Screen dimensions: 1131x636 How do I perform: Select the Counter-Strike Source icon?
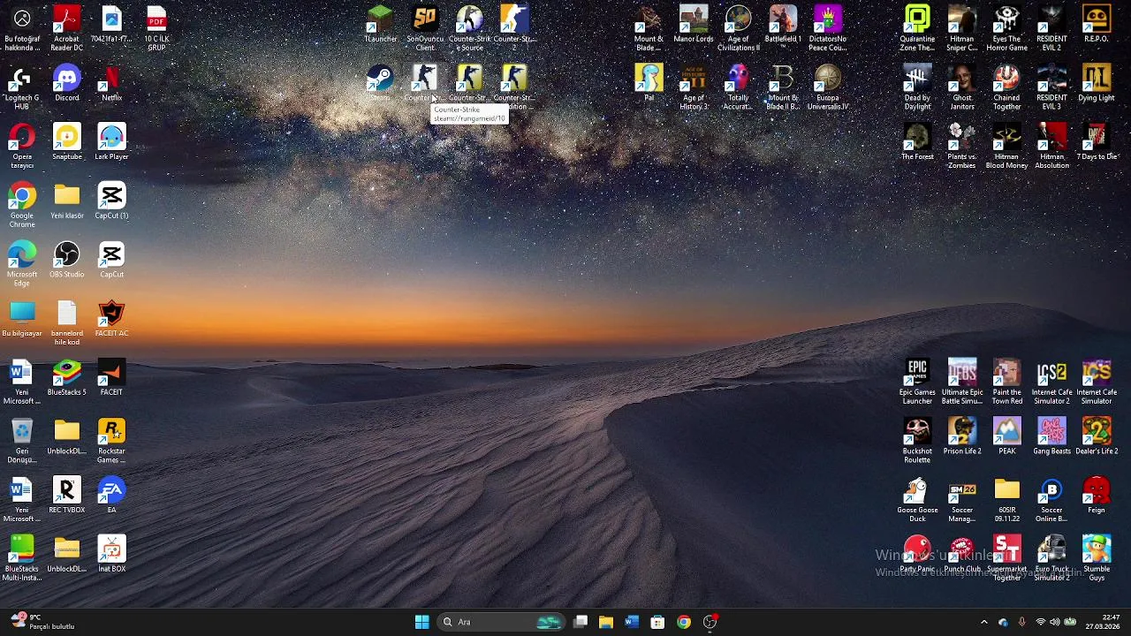tap(469, 28)
